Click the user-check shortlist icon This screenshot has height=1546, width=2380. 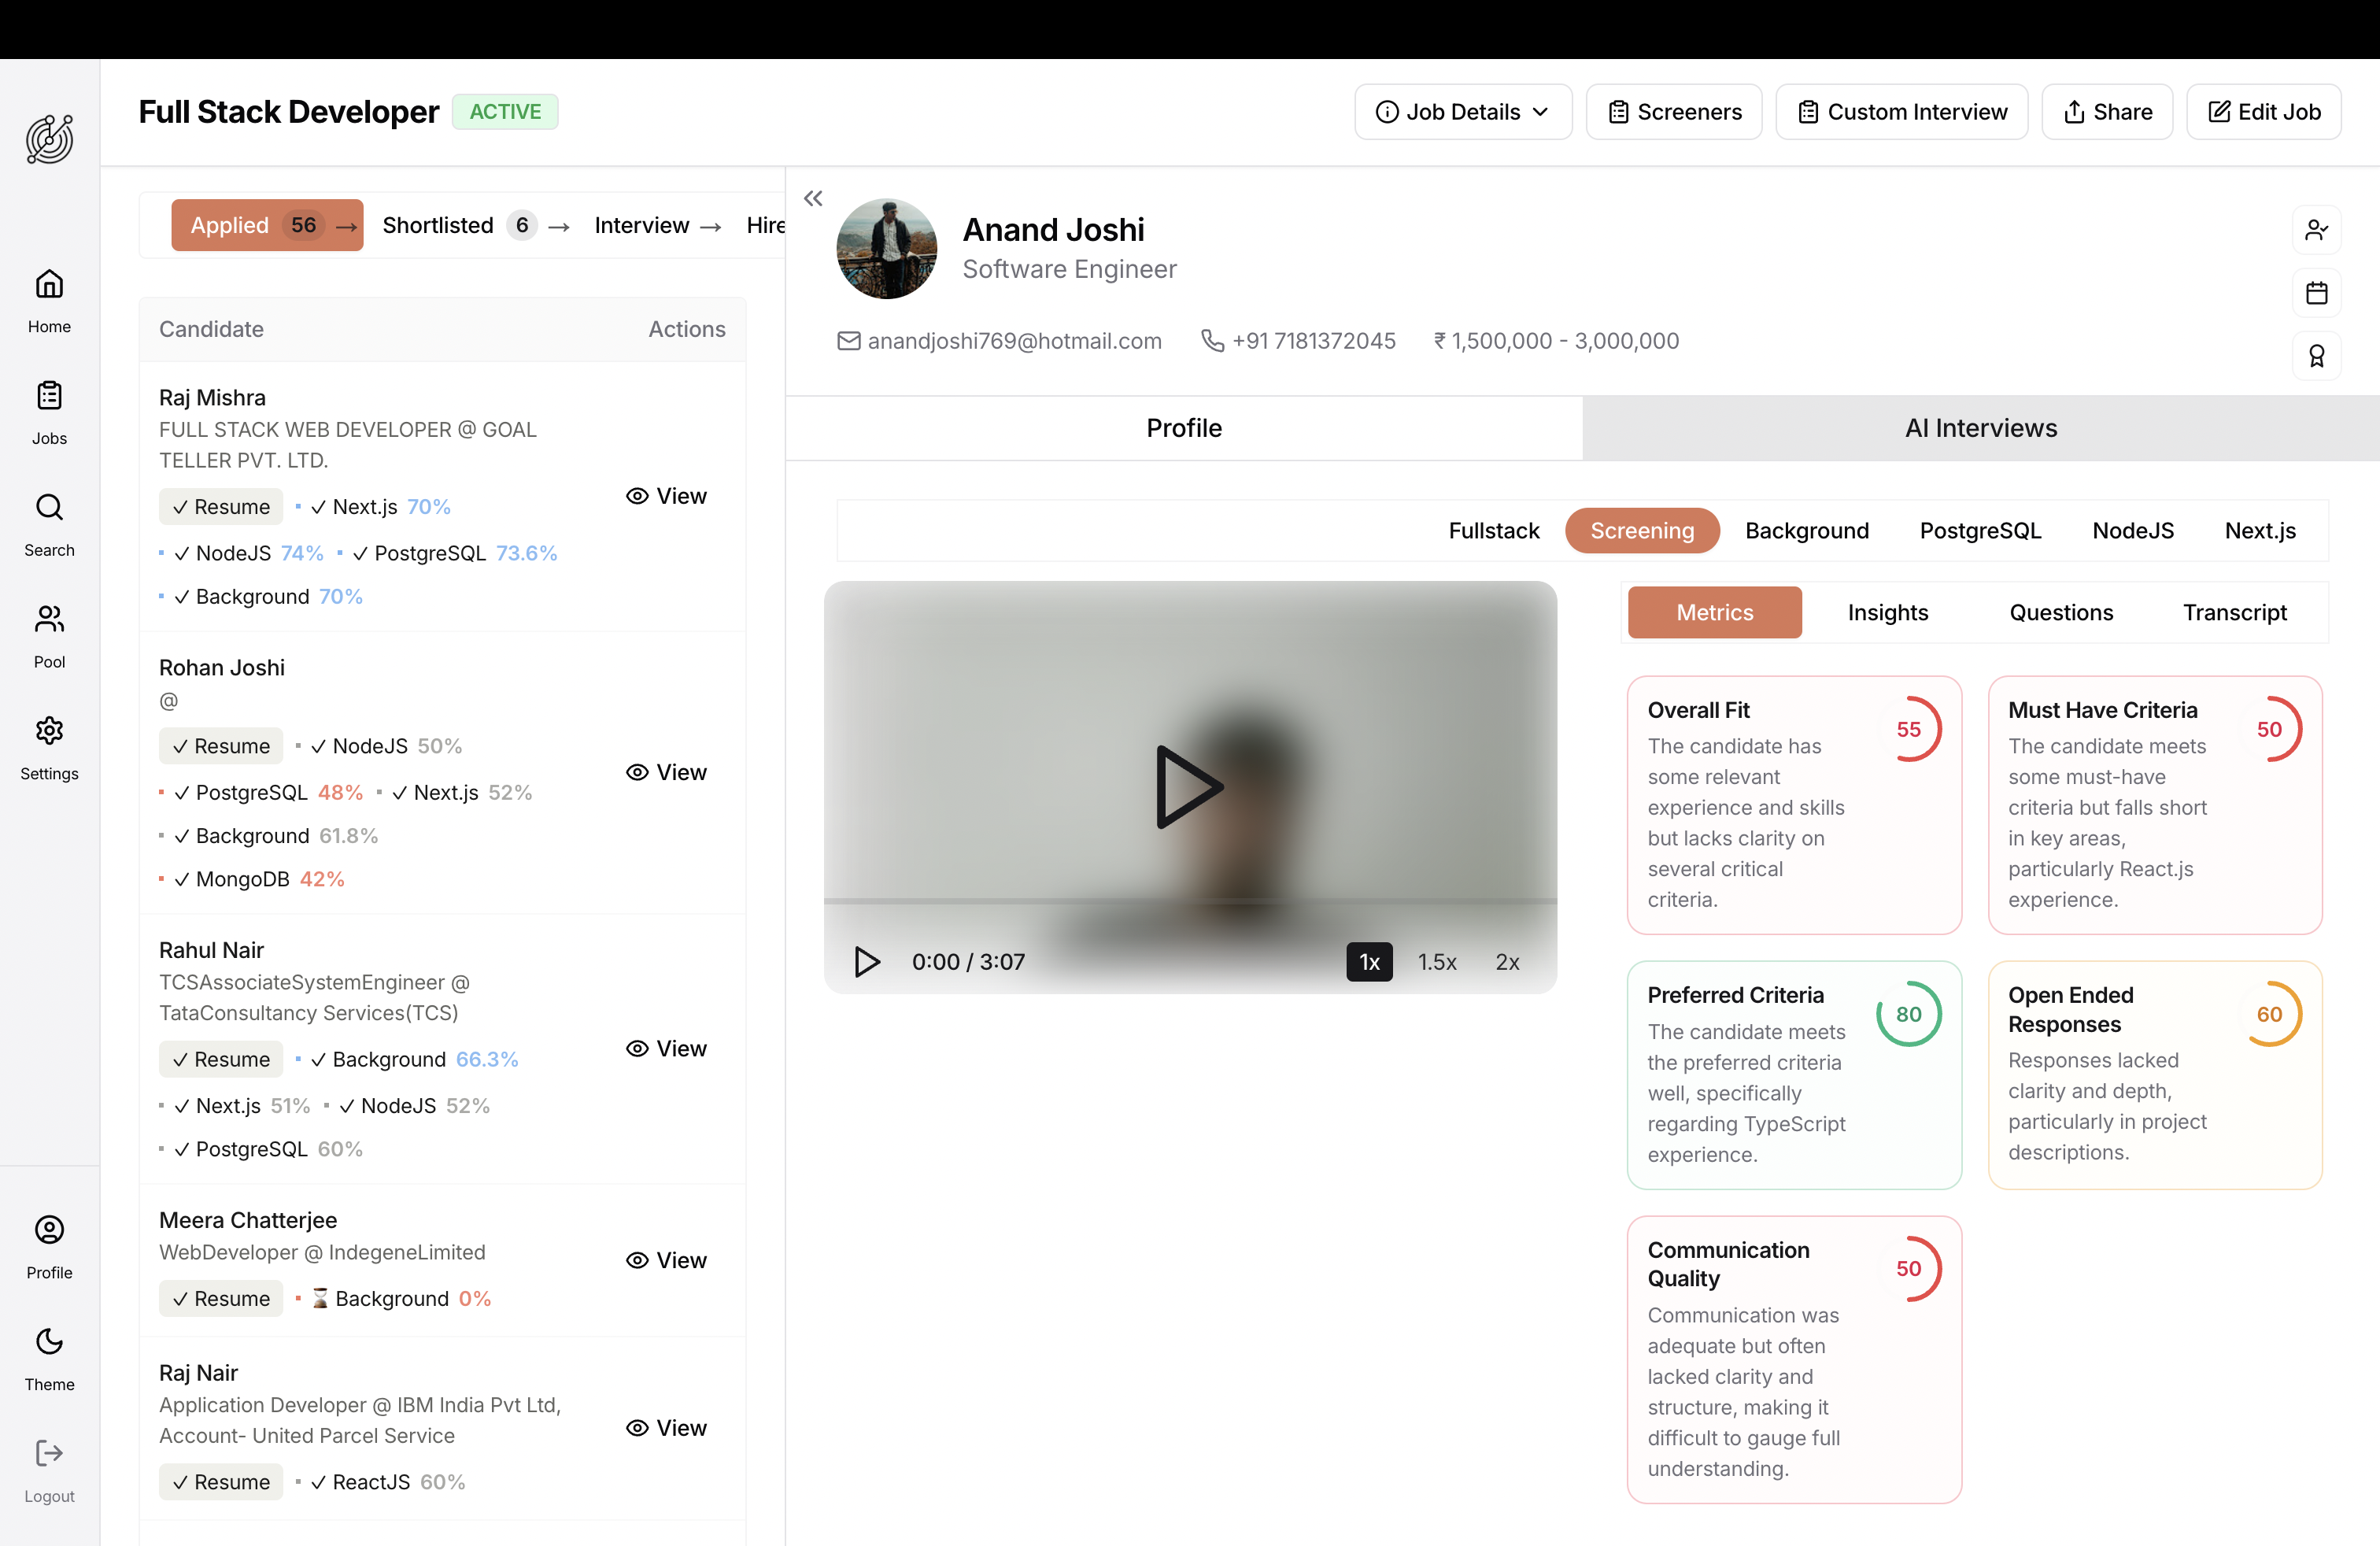(2316, 230)
